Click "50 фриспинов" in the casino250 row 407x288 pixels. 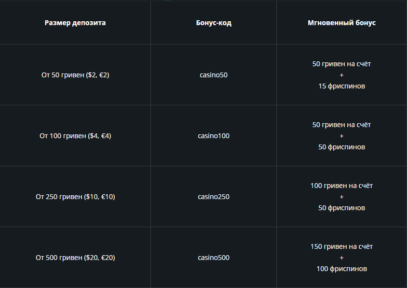tap(341, 208)
